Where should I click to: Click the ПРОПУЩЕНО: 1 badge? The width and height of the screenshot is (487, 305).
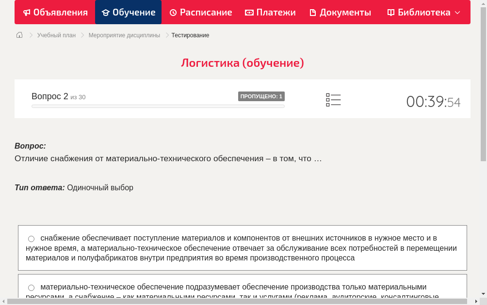(x=261, y=96)
